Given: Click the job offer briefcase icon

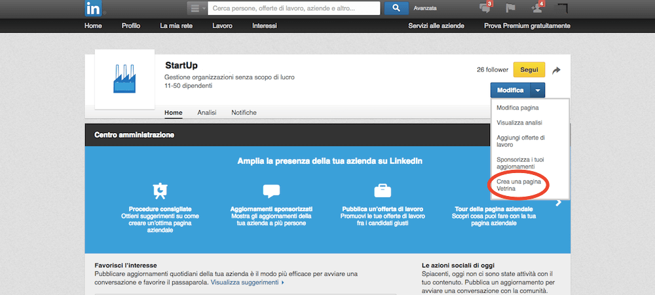Looking at the screenshot, I should (383, 191).
